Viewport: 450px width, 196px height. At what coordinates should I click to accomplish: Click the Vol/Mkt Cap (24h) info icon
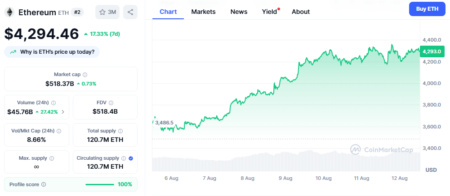(59, 131)
